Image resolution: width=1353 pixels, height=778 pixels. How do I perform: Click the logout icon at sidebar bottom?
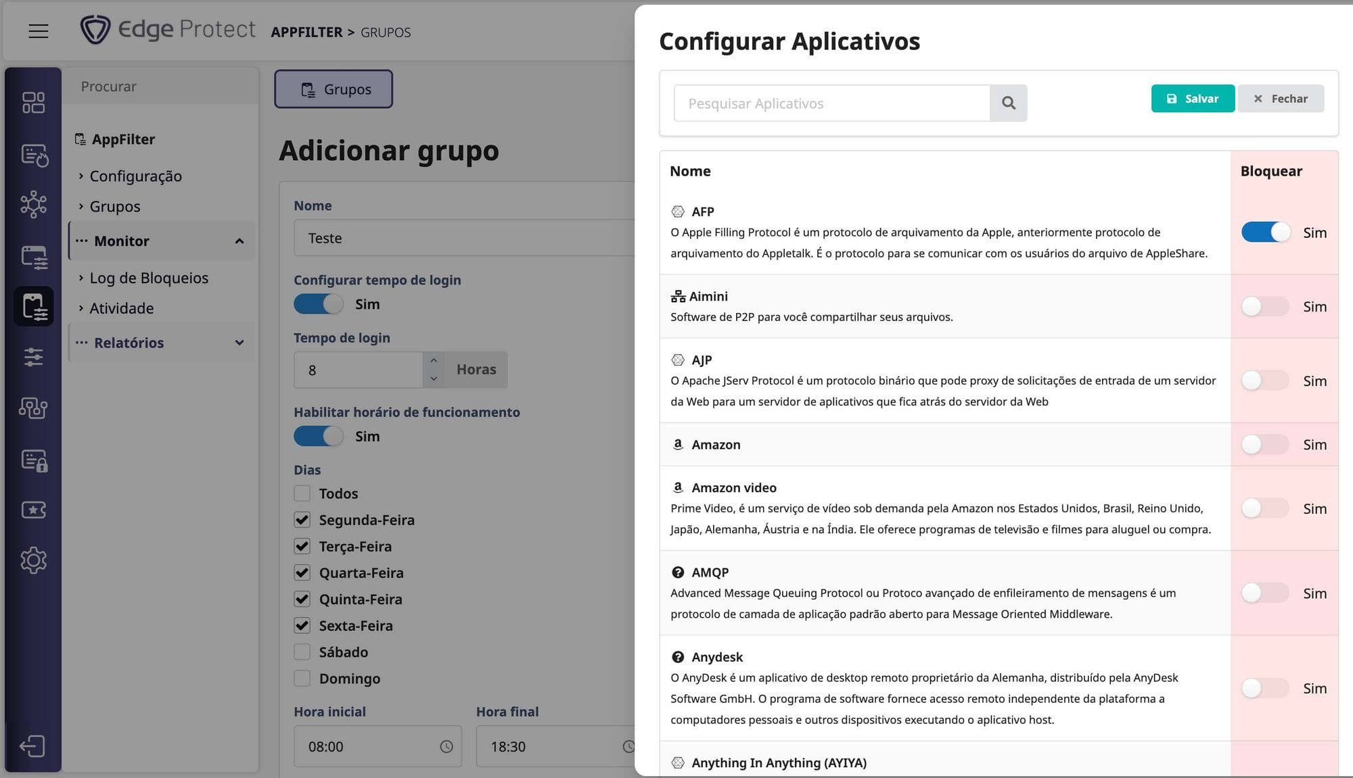click(x=32, y=746)
